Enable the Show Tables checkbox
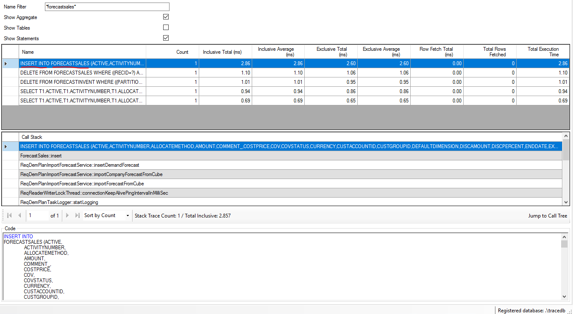The width and height of the screenshot is (573, 314). tap(166, 28)
